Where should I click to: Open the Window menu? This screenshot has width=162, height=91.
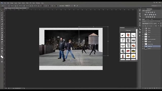coord(38,3)
